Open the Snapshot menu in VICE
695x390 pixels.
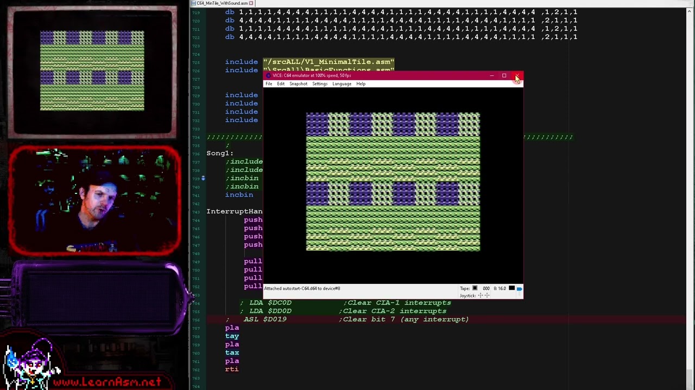click(x=298, y=84)
